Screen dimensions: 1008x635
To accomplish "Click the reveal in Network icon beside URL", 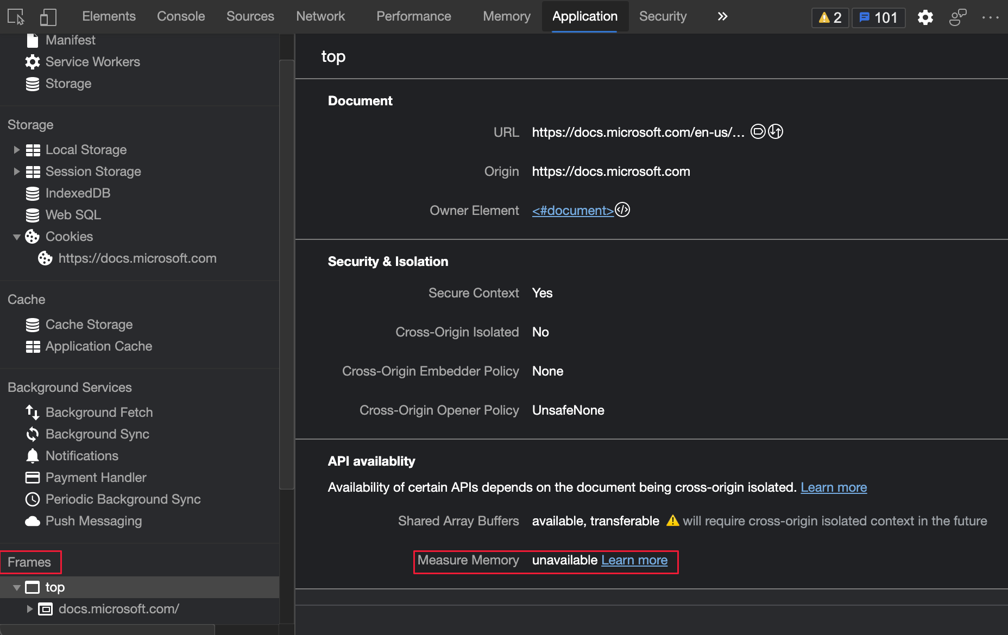I will click(776, 132).
